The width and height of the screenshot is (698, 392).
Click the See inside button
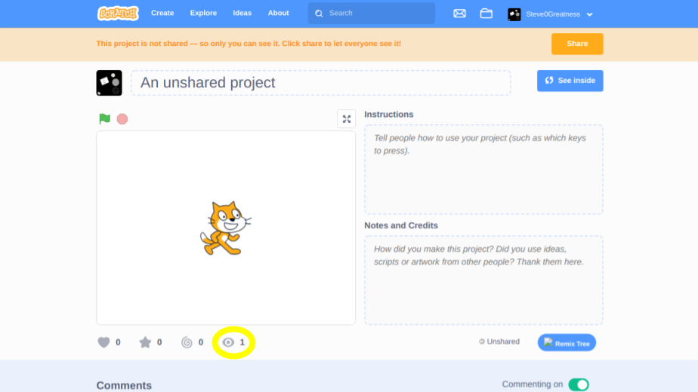pos(570,81)
